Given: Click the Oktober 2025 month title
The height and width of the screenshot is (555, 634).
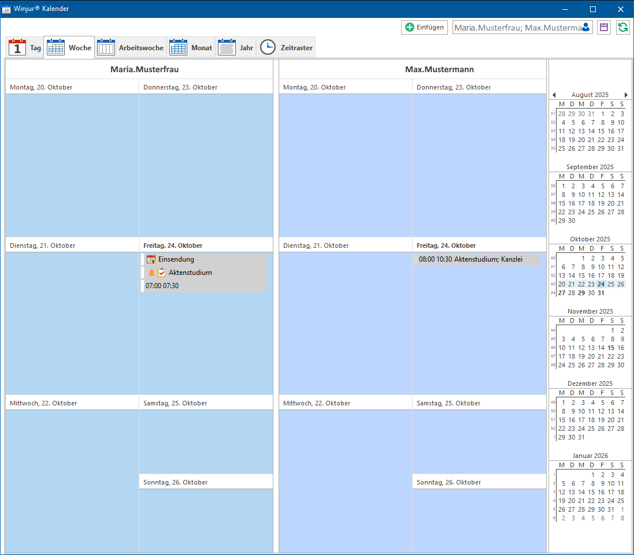Looking at the screenshot, I should [x=589, y=239].
